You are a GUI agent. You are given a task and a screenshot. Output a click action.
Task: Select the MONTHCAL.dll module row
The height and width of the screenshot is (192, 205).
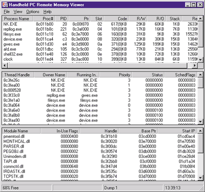(x=100, y=141)
